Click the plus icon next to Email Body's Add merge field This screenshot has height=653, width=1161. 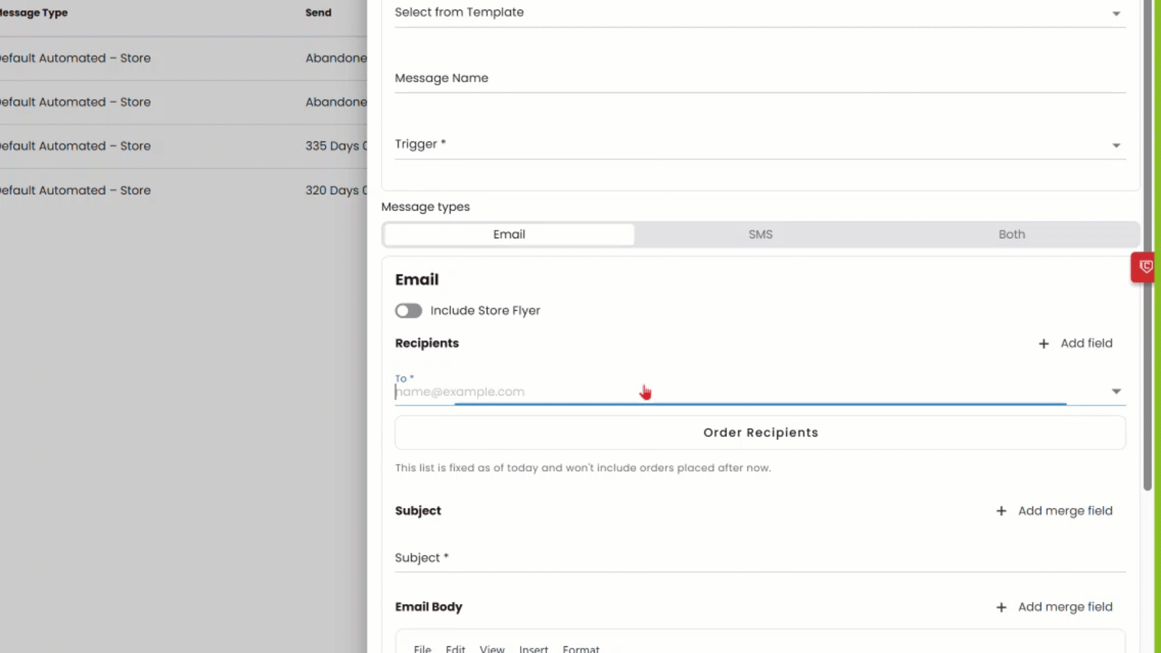click(x=1001, y=607)
